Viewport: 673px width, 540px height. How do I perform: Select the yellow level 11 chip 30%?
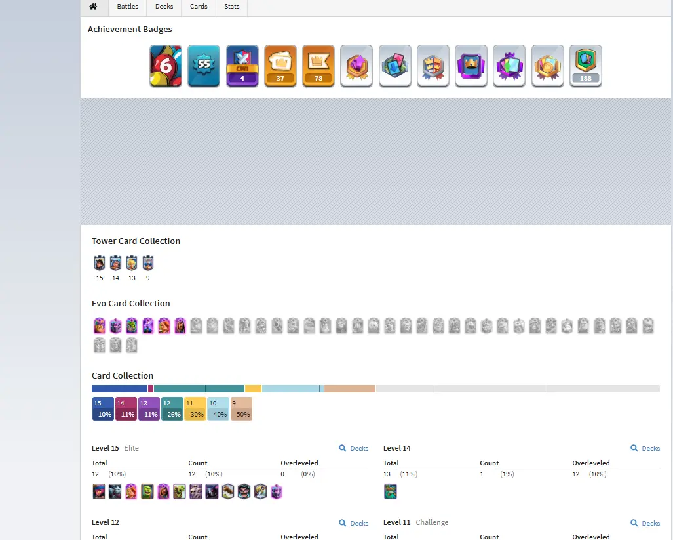pos(195,409)
